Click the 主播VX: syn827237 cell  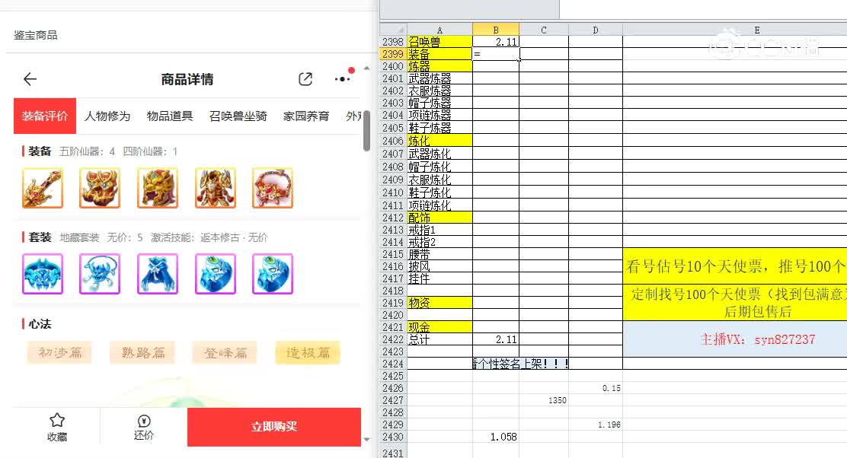[x=735, y=339]
